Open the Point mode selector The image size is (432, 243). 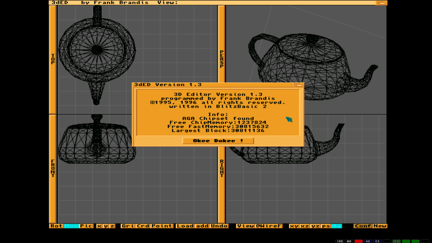coord(162,226)
